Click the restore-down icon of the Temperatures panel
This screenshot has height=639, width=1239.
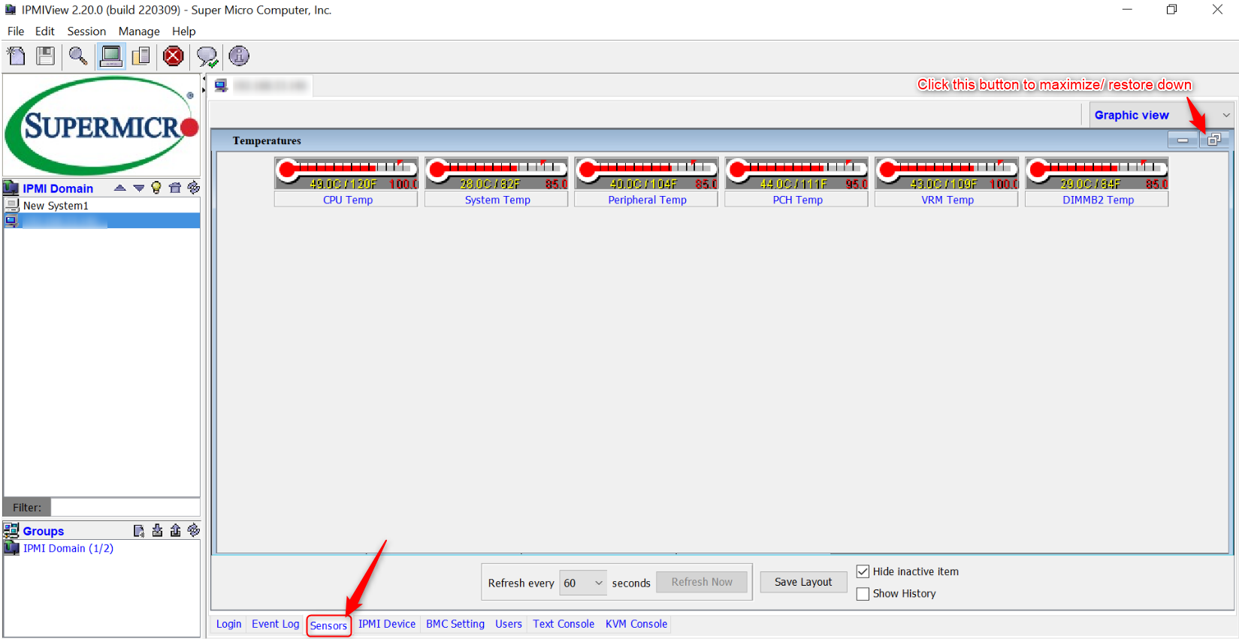(1214, 140)
